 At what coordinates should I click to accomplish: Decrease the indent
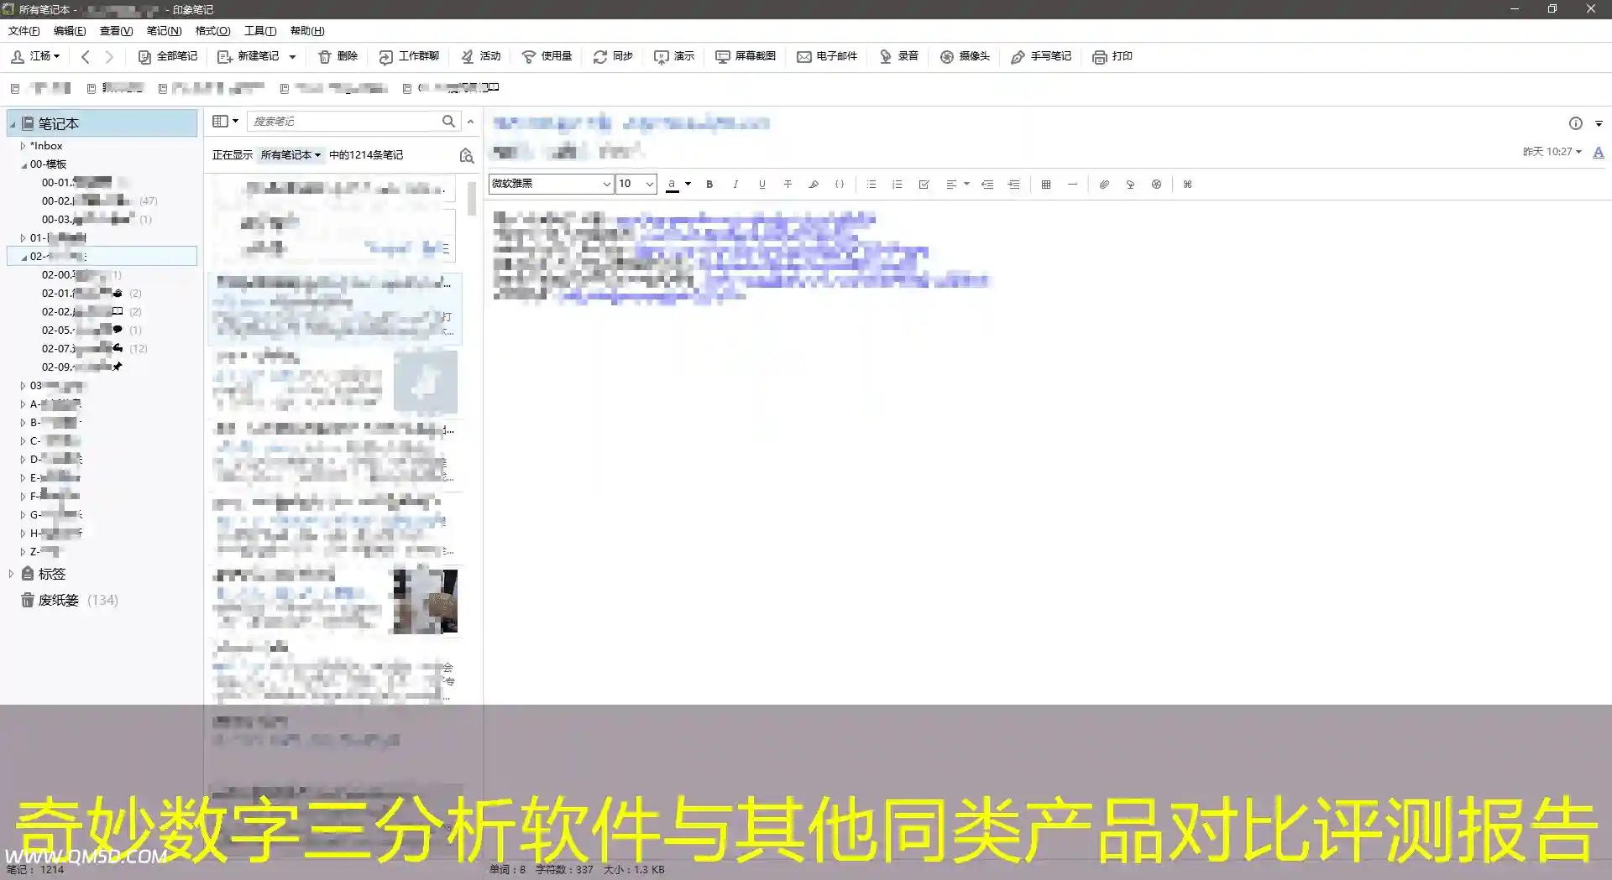click(987, 185)
